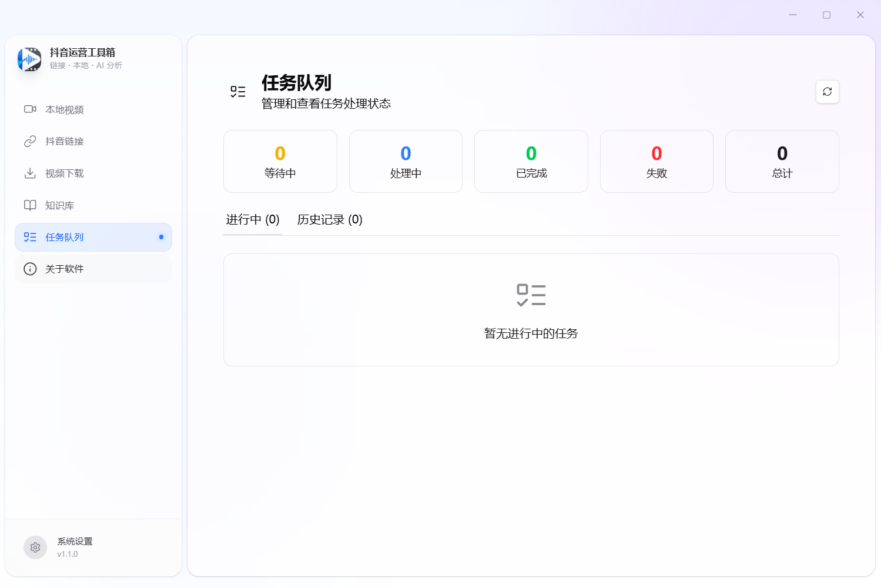Click the 失败 count card

tap(656, 162)
